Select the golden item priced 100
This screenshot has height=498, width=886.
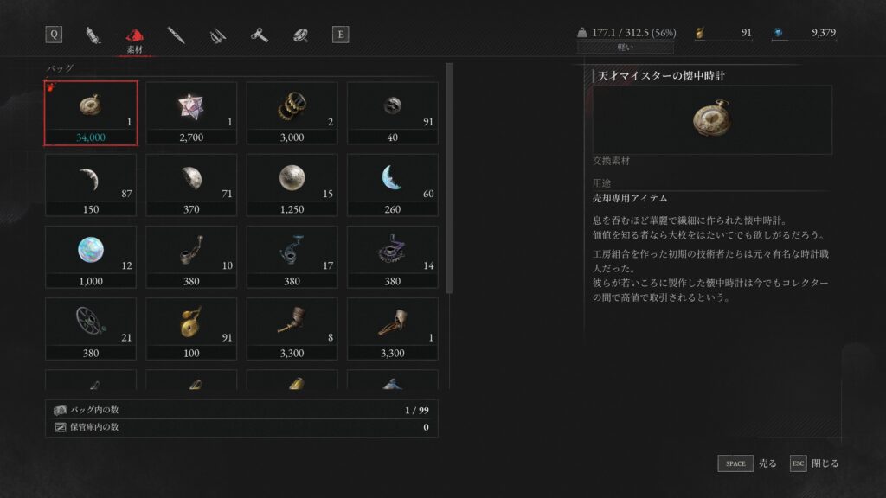(x=191, y=329)
